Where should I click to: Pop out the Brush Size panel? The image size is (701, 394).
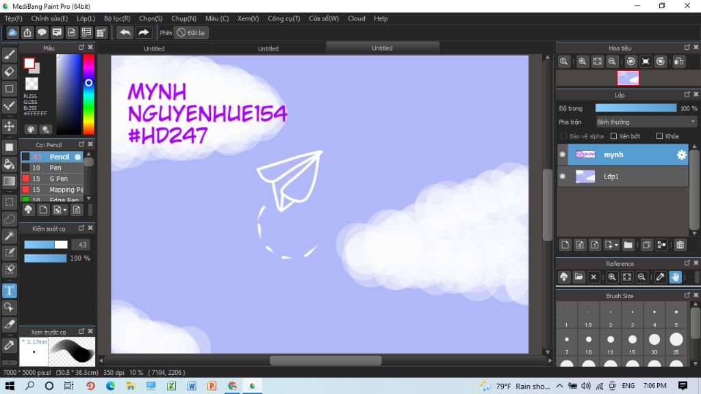pos(687,295)
